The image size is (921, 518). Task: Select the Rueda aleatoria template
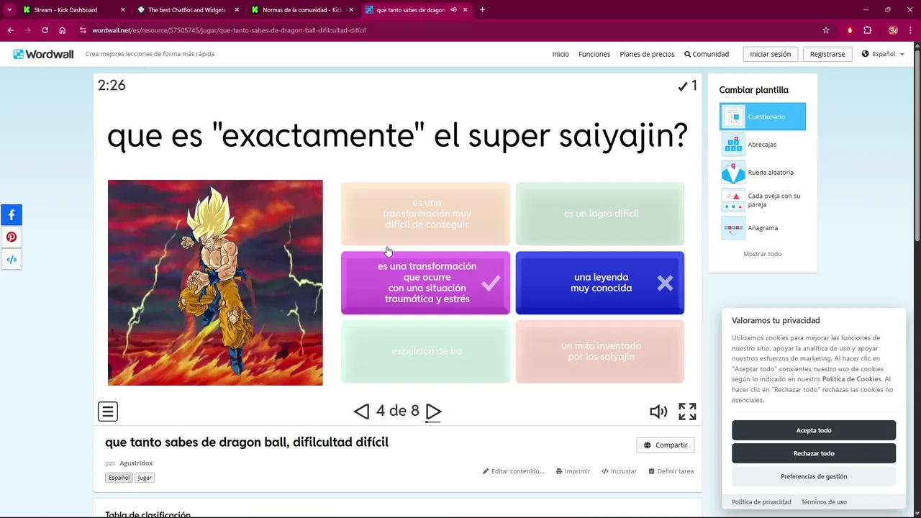(x=763, y=173)
